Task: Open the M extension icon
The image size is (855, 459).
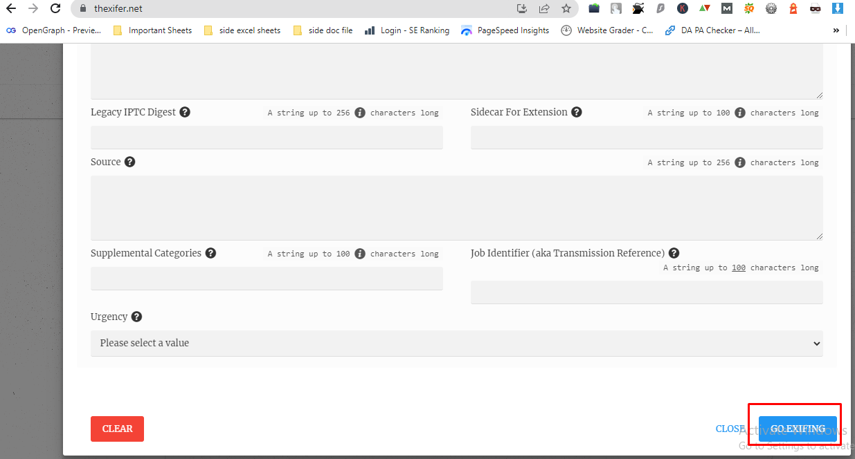Action: [727, 9]
